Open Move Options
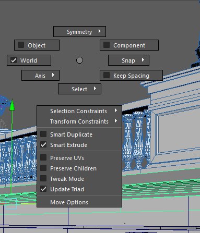This screenshot has height=233, width=200. [x=79, y=202]
